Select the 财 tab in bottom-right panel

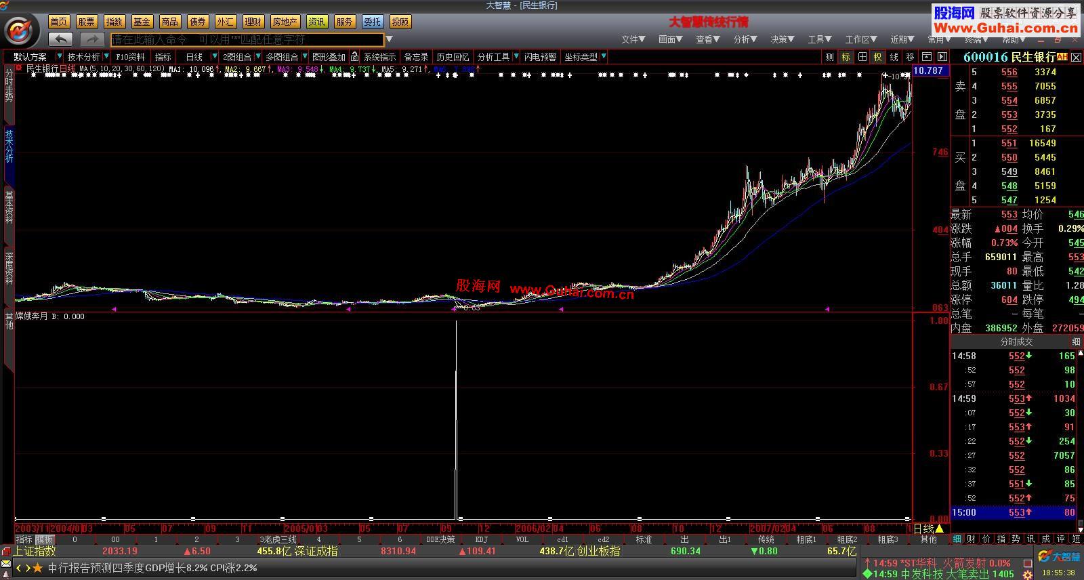tap(971, 539)
